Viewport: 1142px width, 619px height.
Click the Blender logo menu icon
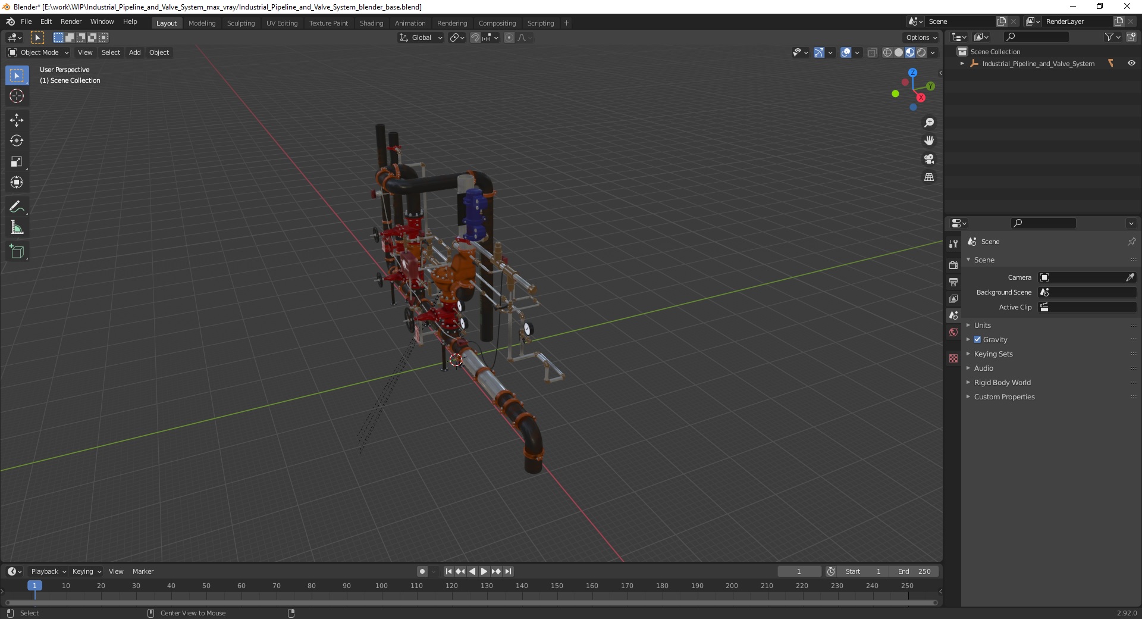pos(10,21)
